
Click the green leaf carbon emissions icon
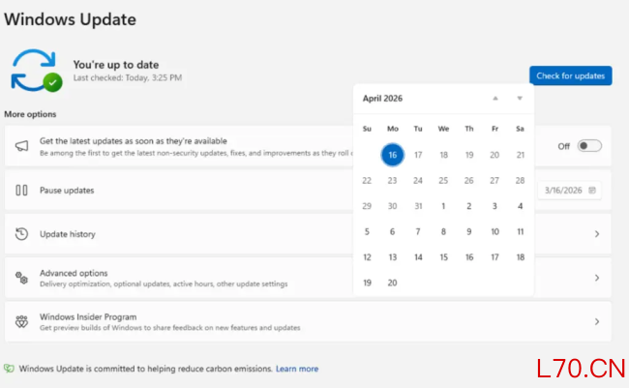click(x=9, y=369)
